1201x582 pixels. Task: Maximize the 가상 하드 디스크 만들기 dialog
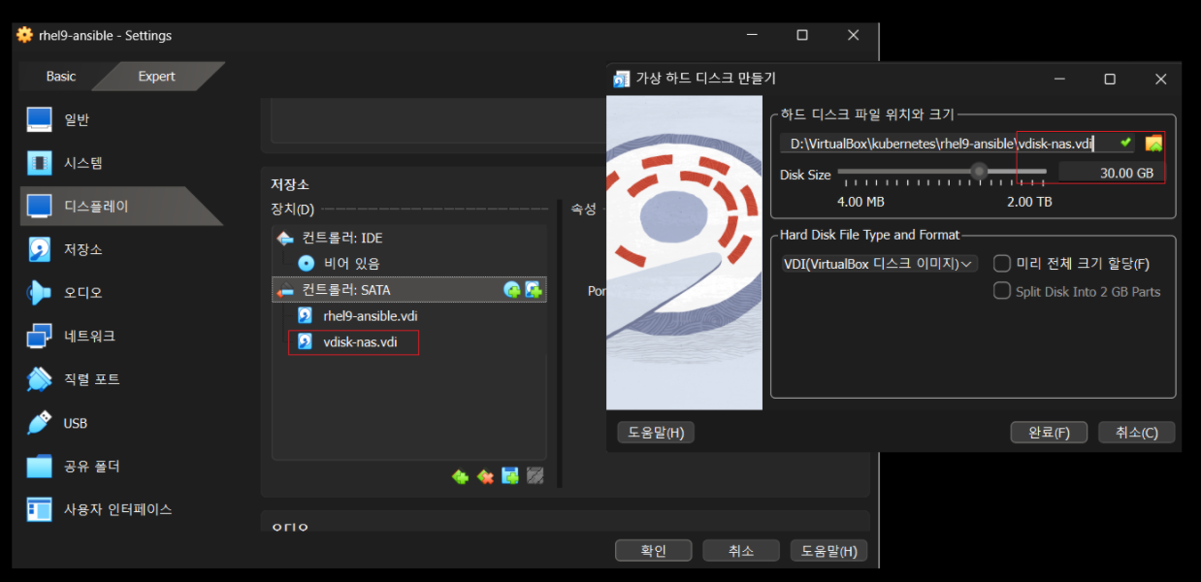pyautogui.click(x=1110, y=79)
